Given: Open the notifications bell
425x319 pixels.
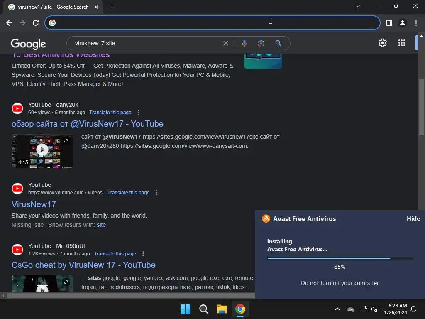Looking at the screenshot, I should click(414, 309).
